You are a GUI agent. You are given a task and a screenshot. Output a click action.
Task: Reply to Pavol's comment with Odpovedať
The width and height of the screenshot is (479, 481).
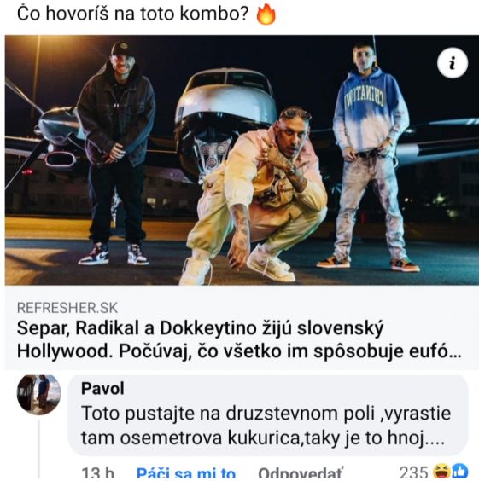coord(300,473)
